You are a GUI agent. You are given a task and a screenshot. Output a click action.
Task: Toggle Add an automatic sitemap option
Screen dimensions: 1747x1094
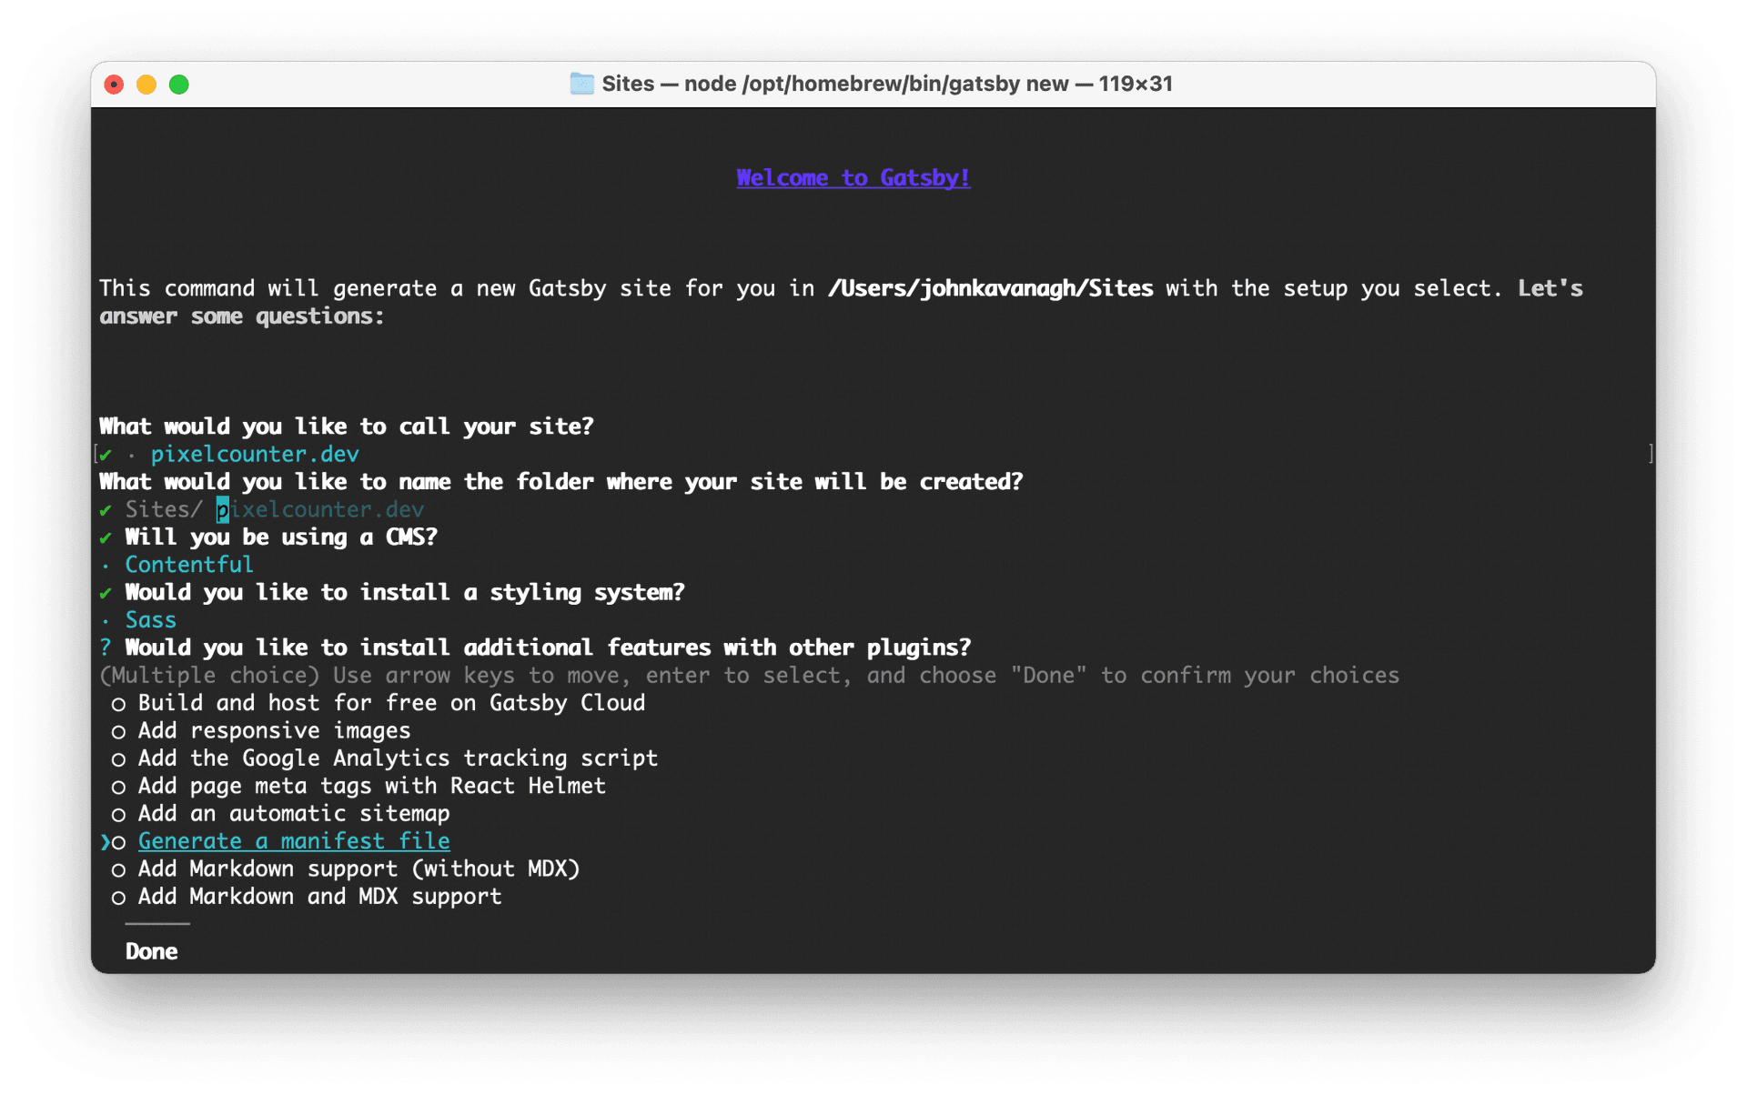pos(280,814)
